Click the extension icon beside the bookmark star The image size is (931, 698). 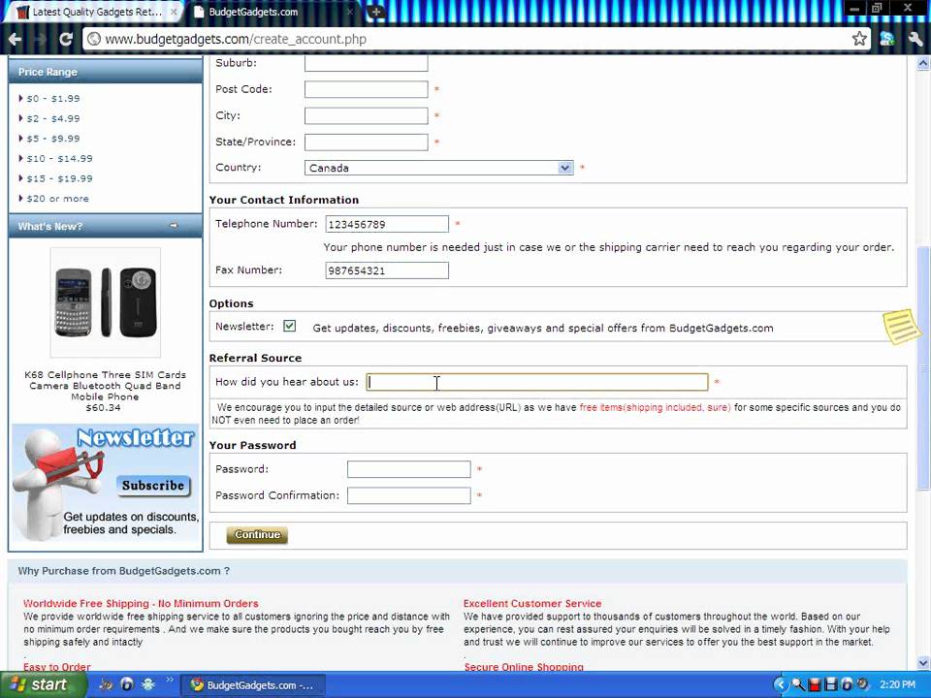[887, 39]
